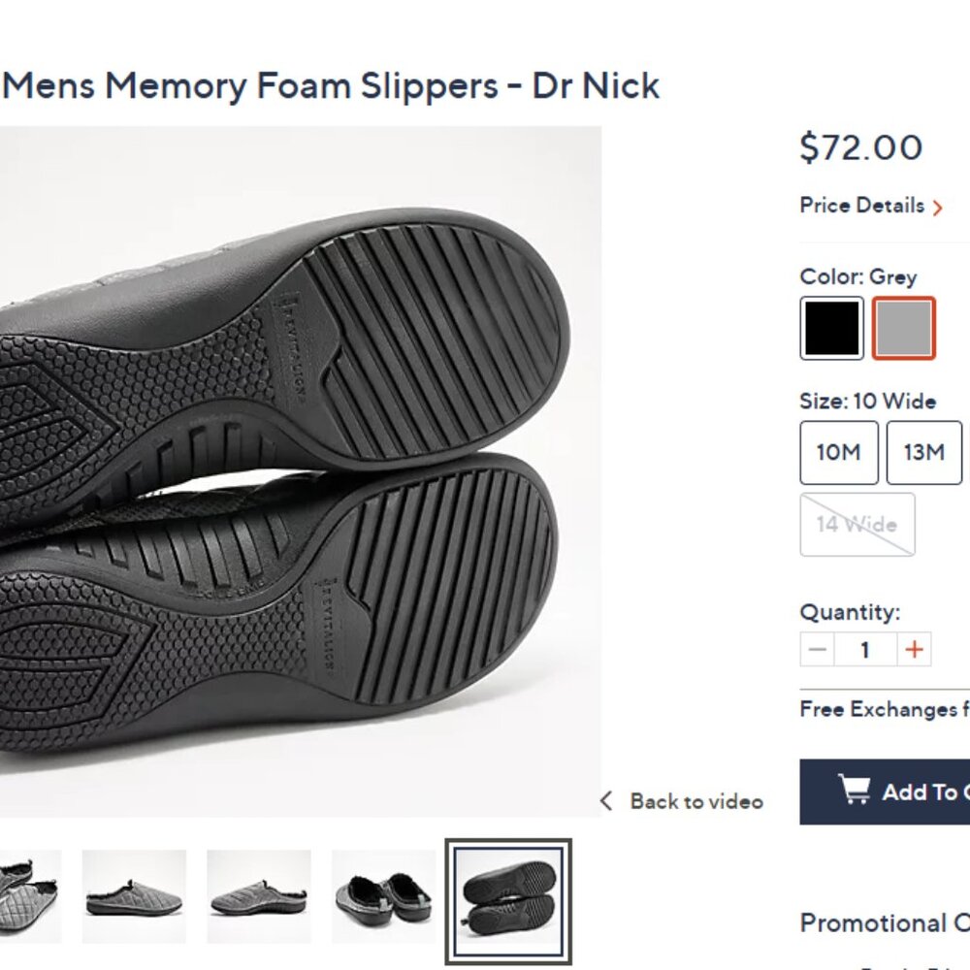Select the grey color swatch
970x970 pixels.
pos(903,328)
